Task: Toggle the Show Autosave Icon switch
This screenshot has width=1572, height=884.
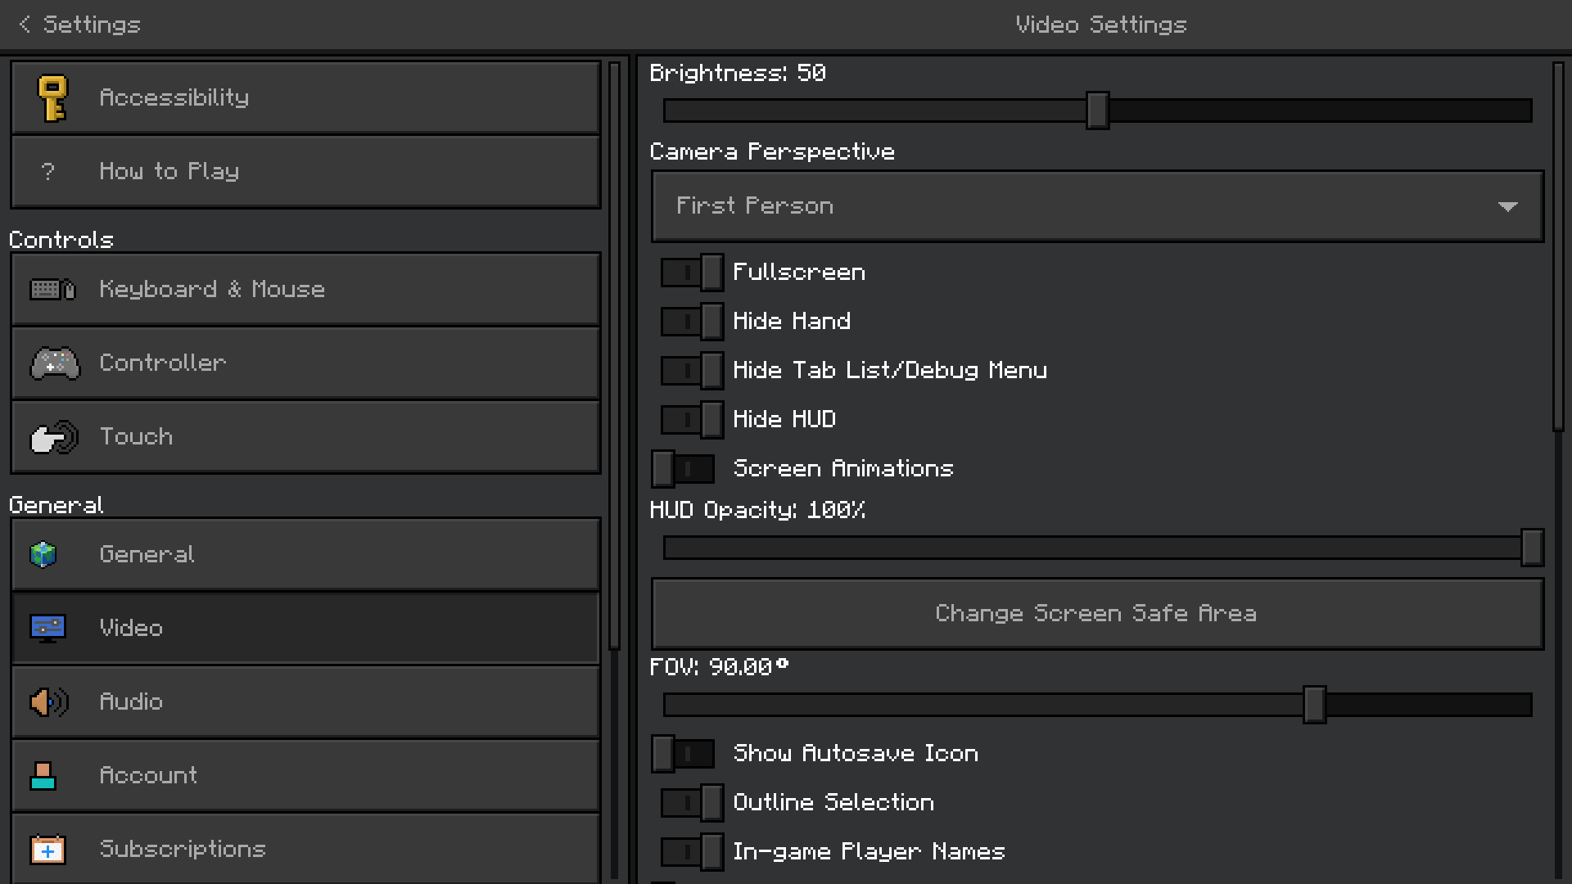Action: click(683, 754)
